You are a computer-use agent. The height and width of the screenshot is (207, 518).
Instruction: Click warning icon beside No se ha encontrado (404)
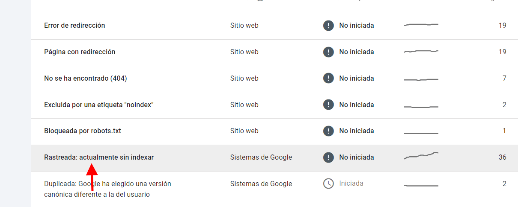328,79
